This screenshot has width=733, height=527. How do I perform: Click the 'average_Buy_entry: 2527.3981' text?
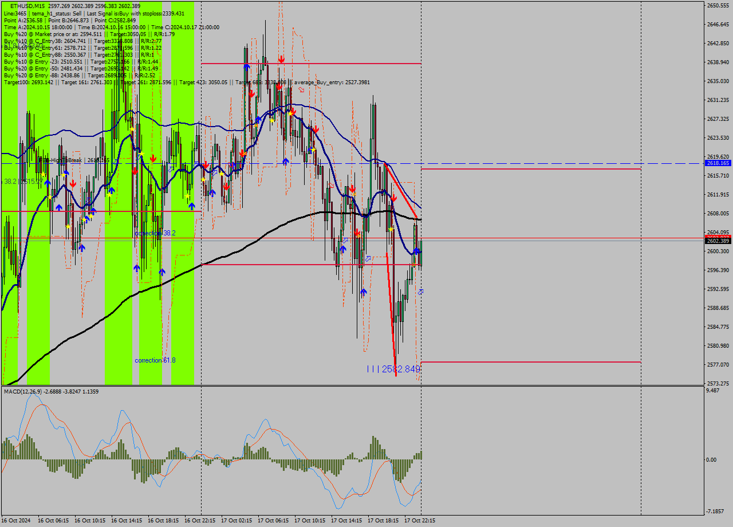click(332, 82)
